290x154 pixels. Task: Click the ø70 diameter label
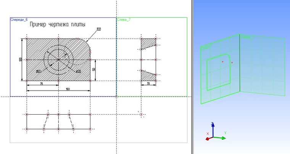point(79,71)
